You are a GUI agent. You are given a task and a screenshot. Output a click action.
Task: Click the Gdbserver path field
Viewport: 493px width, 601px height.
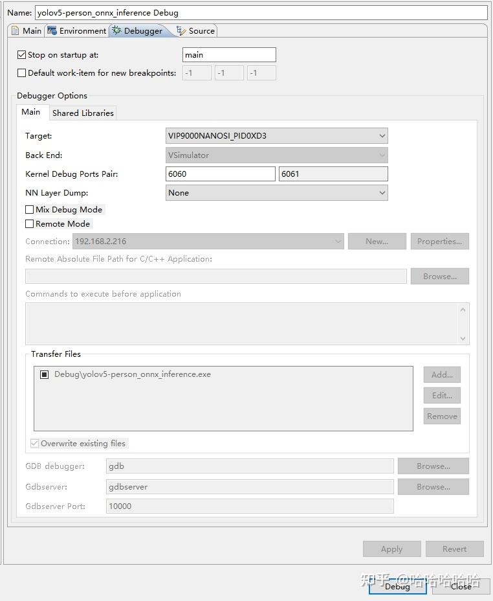point(250,487)
